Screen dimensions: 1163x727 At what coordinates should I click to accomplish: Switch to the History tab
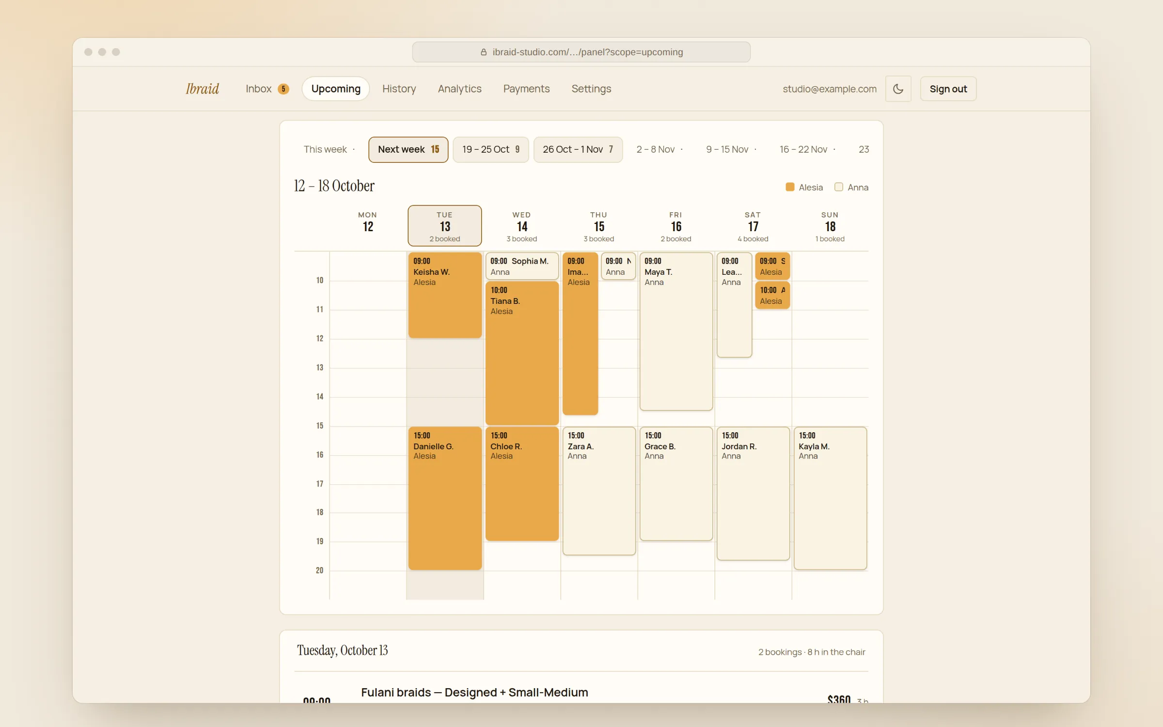(399, 89)
